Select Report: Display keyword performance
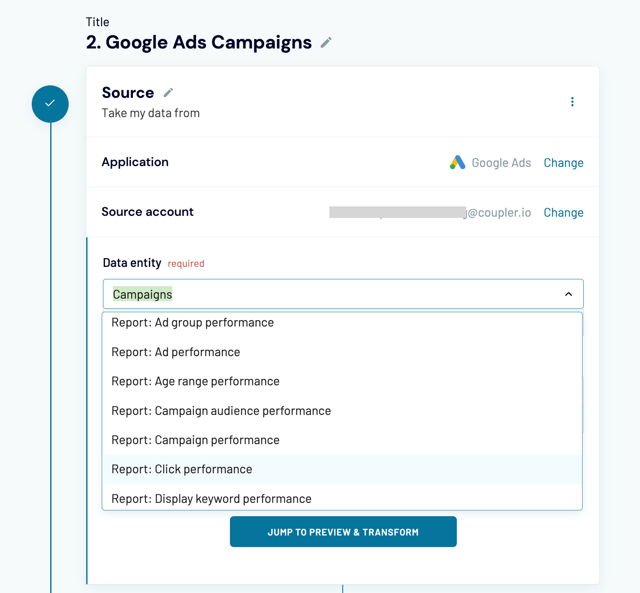Viewport: 640px width, 593px height. click(211, 498)
